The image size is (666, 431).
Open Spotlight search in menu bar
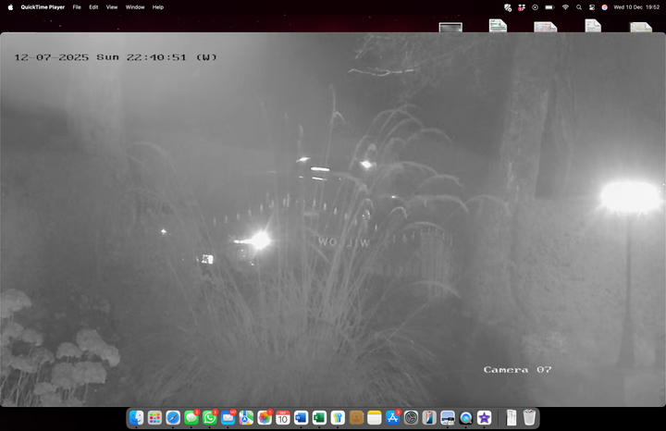579,6
